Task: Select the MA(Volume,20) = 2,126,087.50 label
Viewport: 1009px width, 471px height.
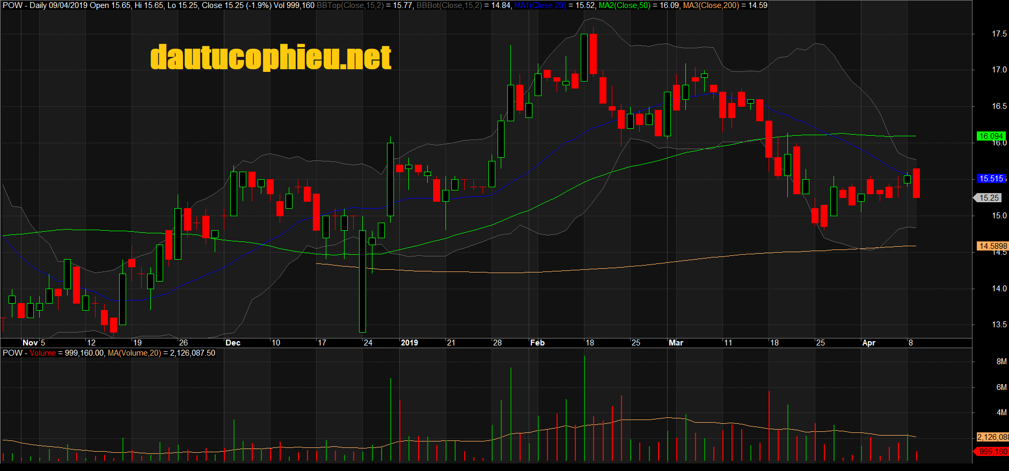Action: tap(162, 353)
